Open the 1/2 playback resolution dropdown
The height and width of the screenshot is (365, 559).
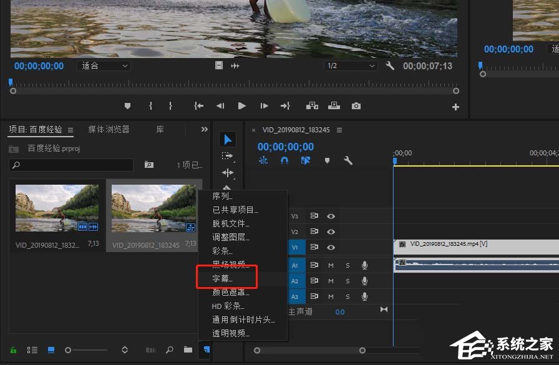click(350, 66)
